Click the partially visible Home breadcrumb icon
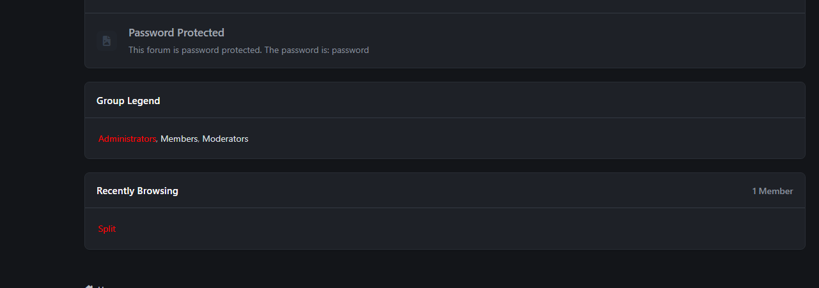Screen dimensions: 819x288 89,286
